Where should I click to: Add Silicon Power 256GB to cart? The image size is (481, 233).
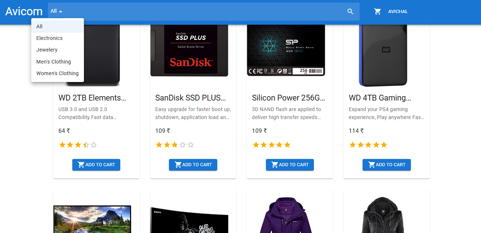[x=290, y=165]
